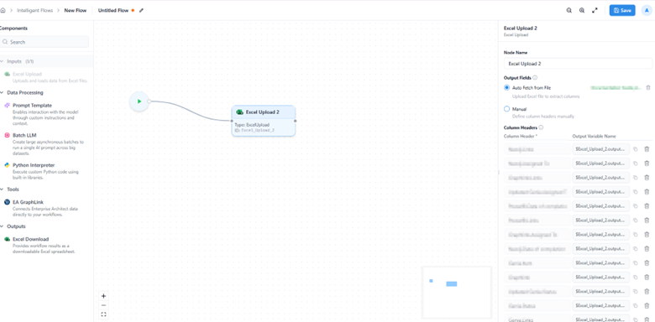The height and width of the screenshot is (322, 655).
Task: Click the start node output connector
Action: coord(149,101)
